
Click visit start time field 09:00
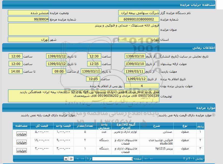click(x=59, y=71)
